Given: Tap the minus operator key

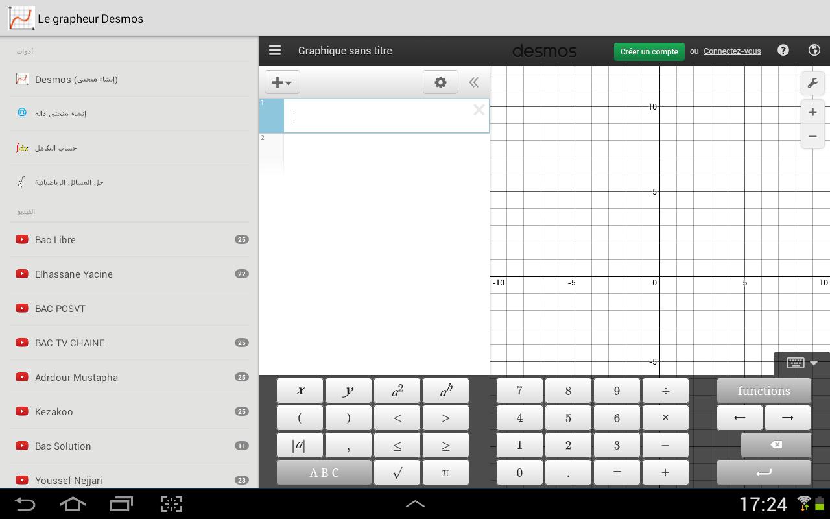Looking at the screenshot, I should (665, 445).
